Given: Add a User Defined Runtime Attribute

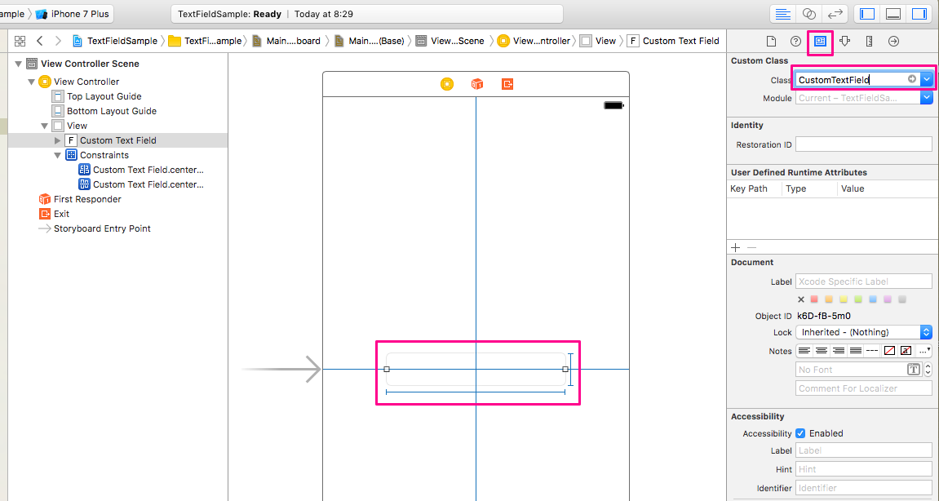Looking at the screenshot, I should (734, 247).
